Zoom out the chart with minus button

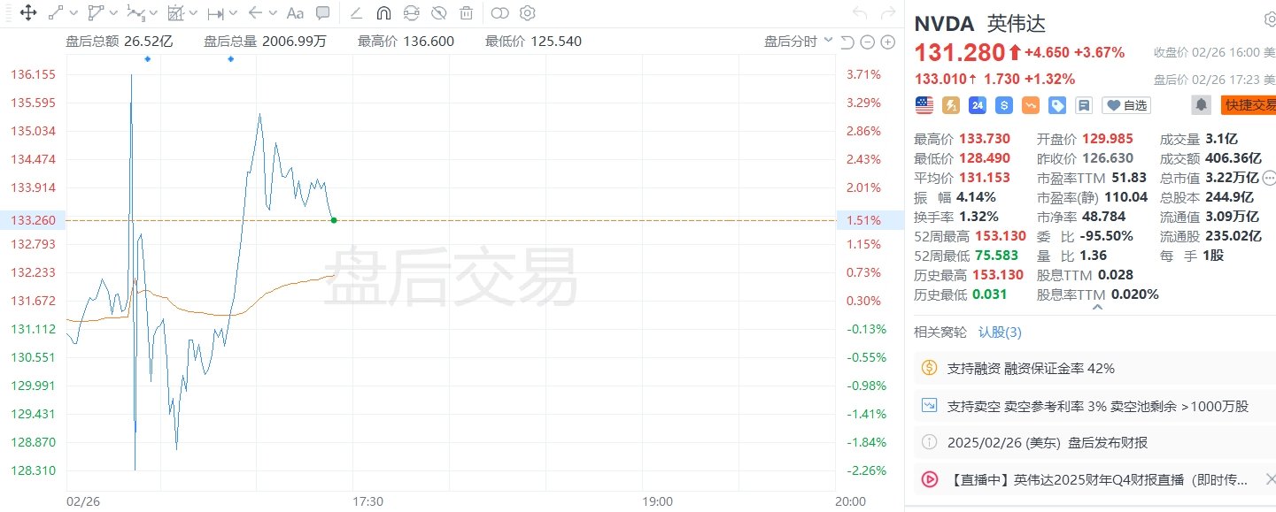(868, 42)
